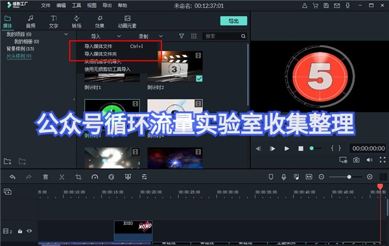Image resolution: width=389 pixels, height=246 pixels.
Task: Click the delete folder icon
Action: [x=22, y=162]
